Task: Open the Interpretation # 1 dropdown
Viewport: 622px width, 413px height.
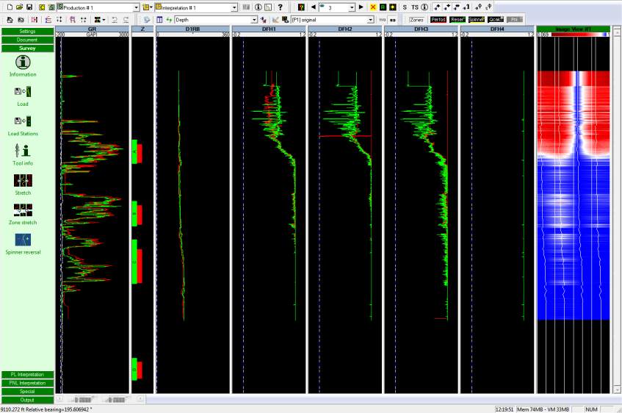Action: click(x=234, y=7)
